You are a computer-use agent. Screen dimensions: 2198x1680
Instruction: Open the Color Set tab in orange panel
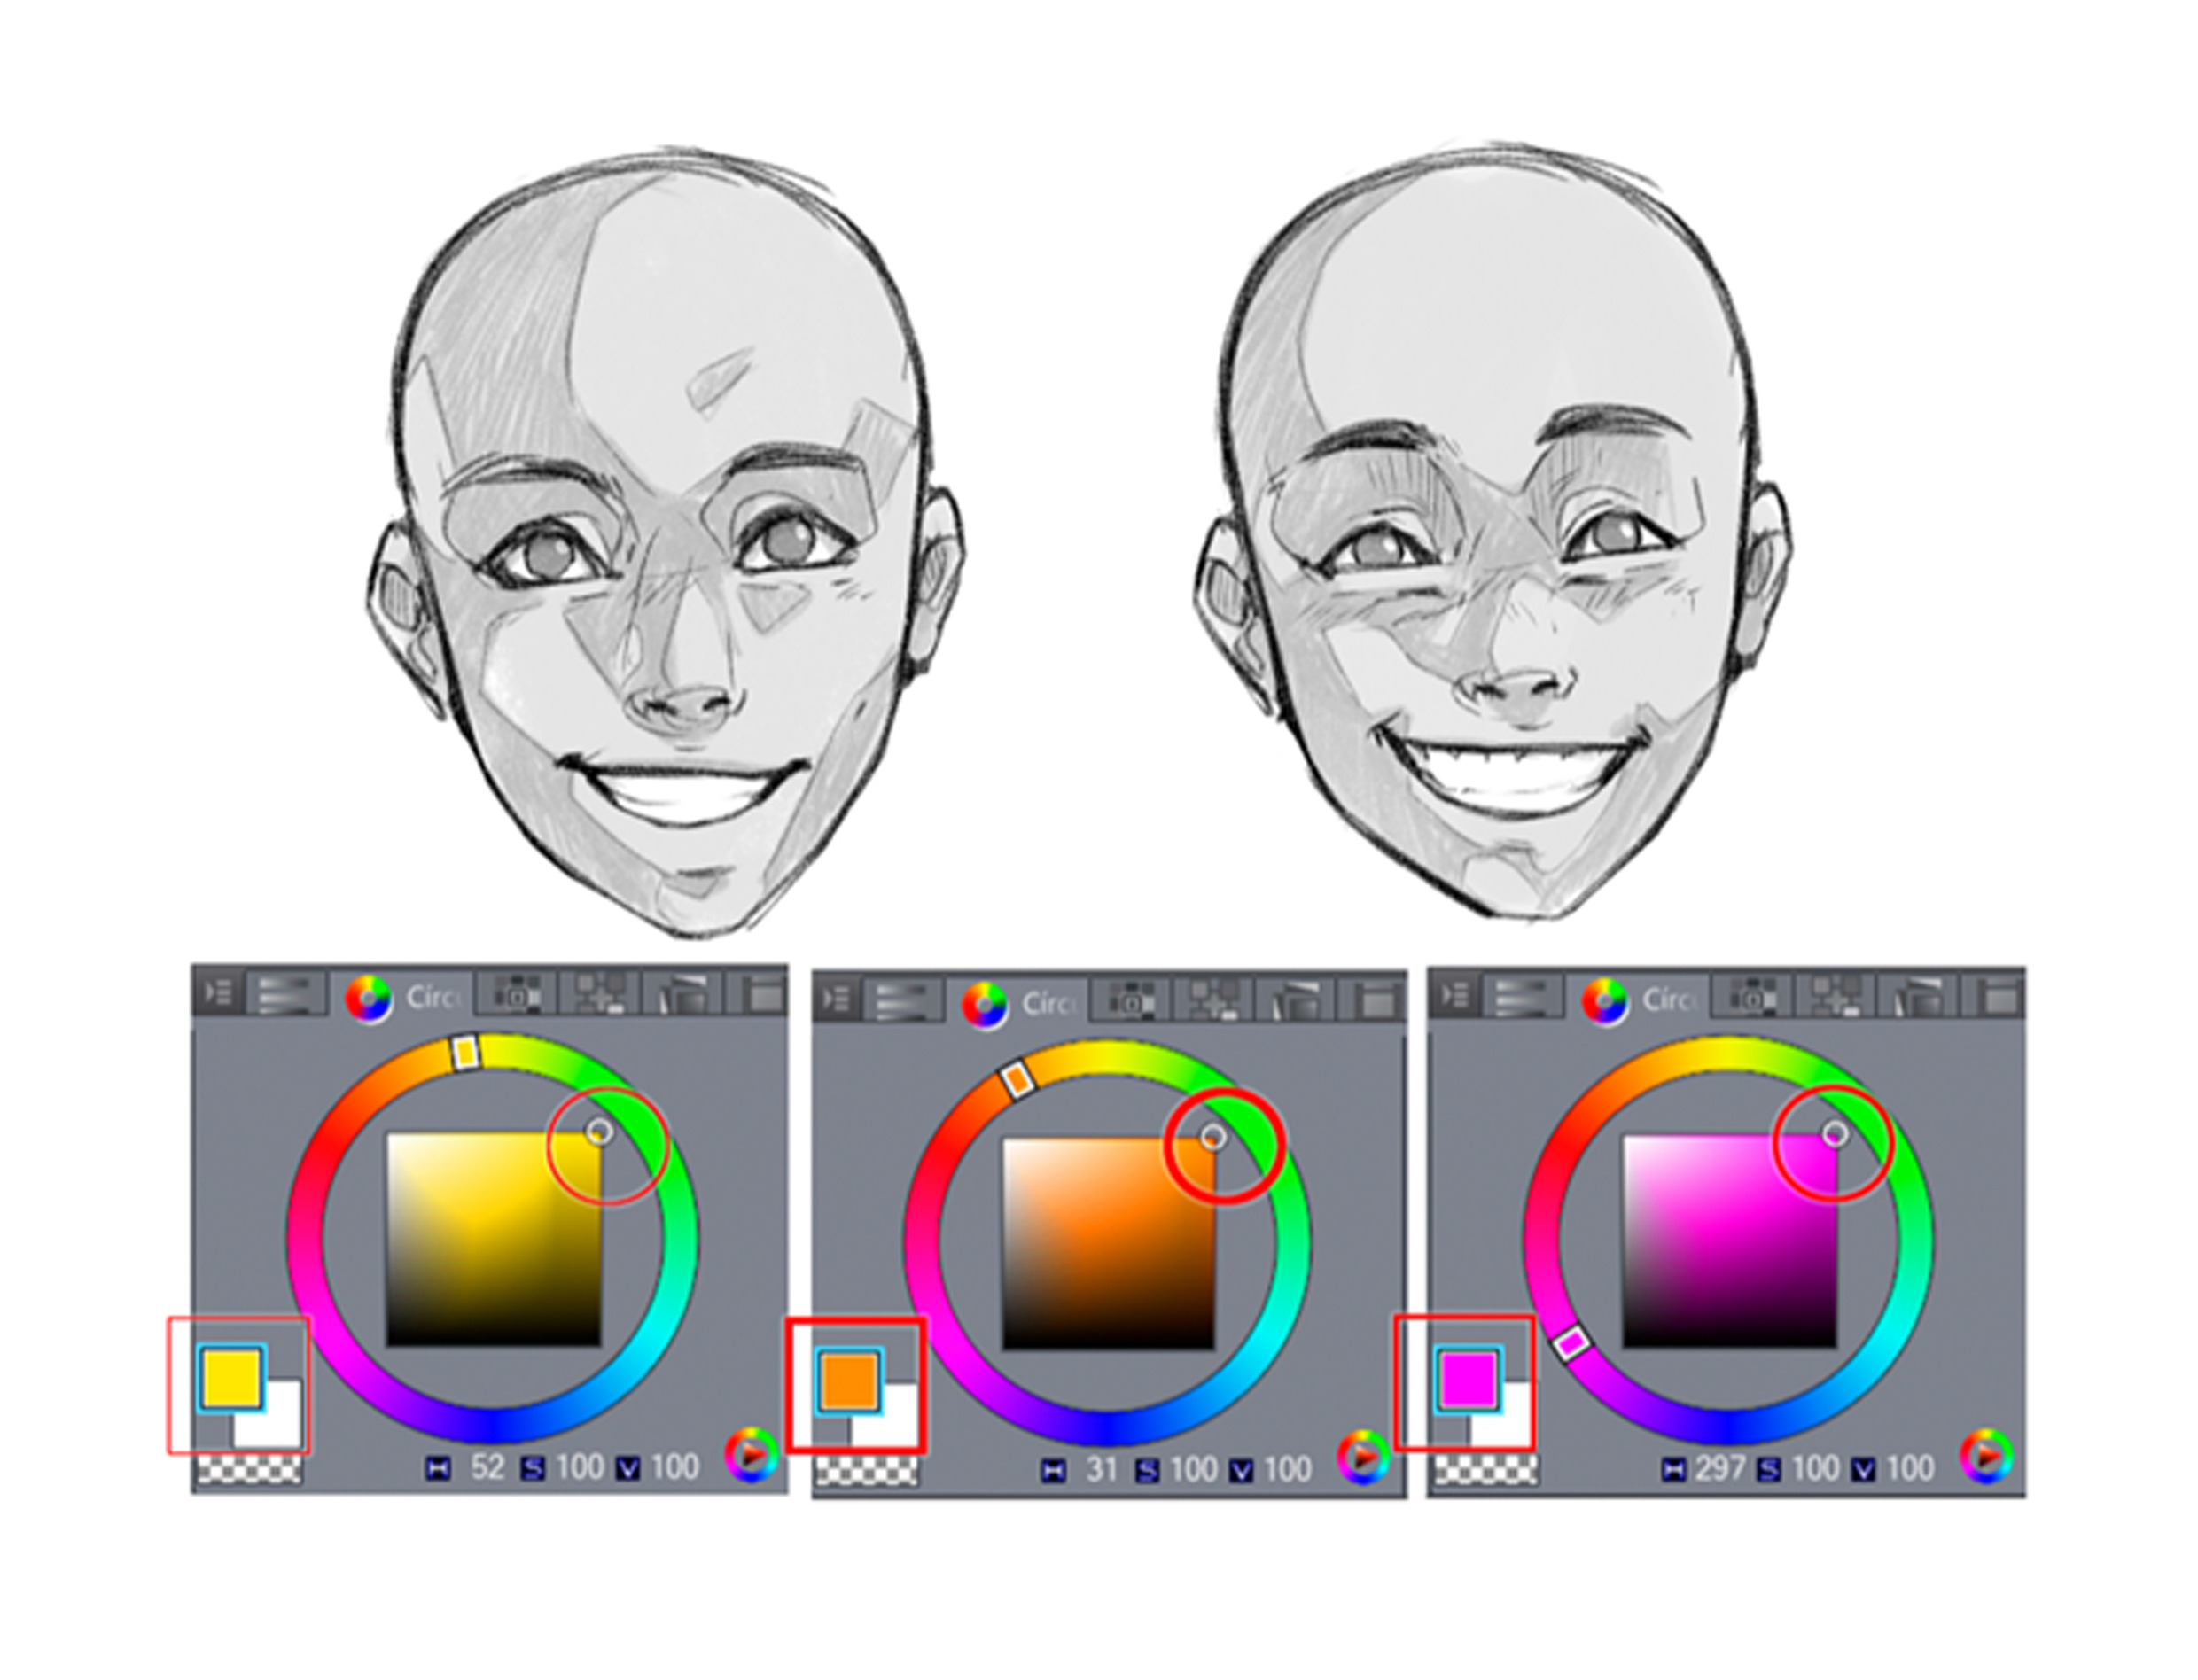(x=1130, y=1000)
